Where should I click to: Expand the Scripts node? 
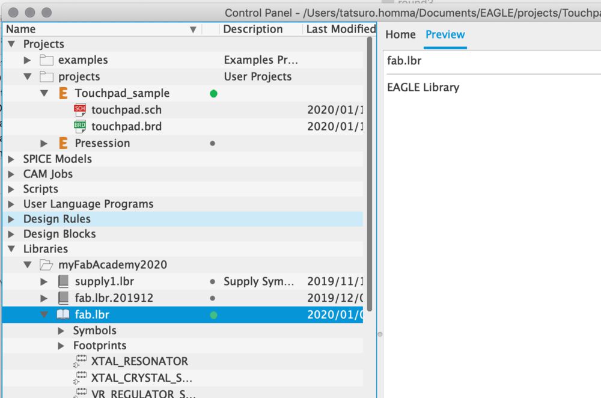coord(11,189)
